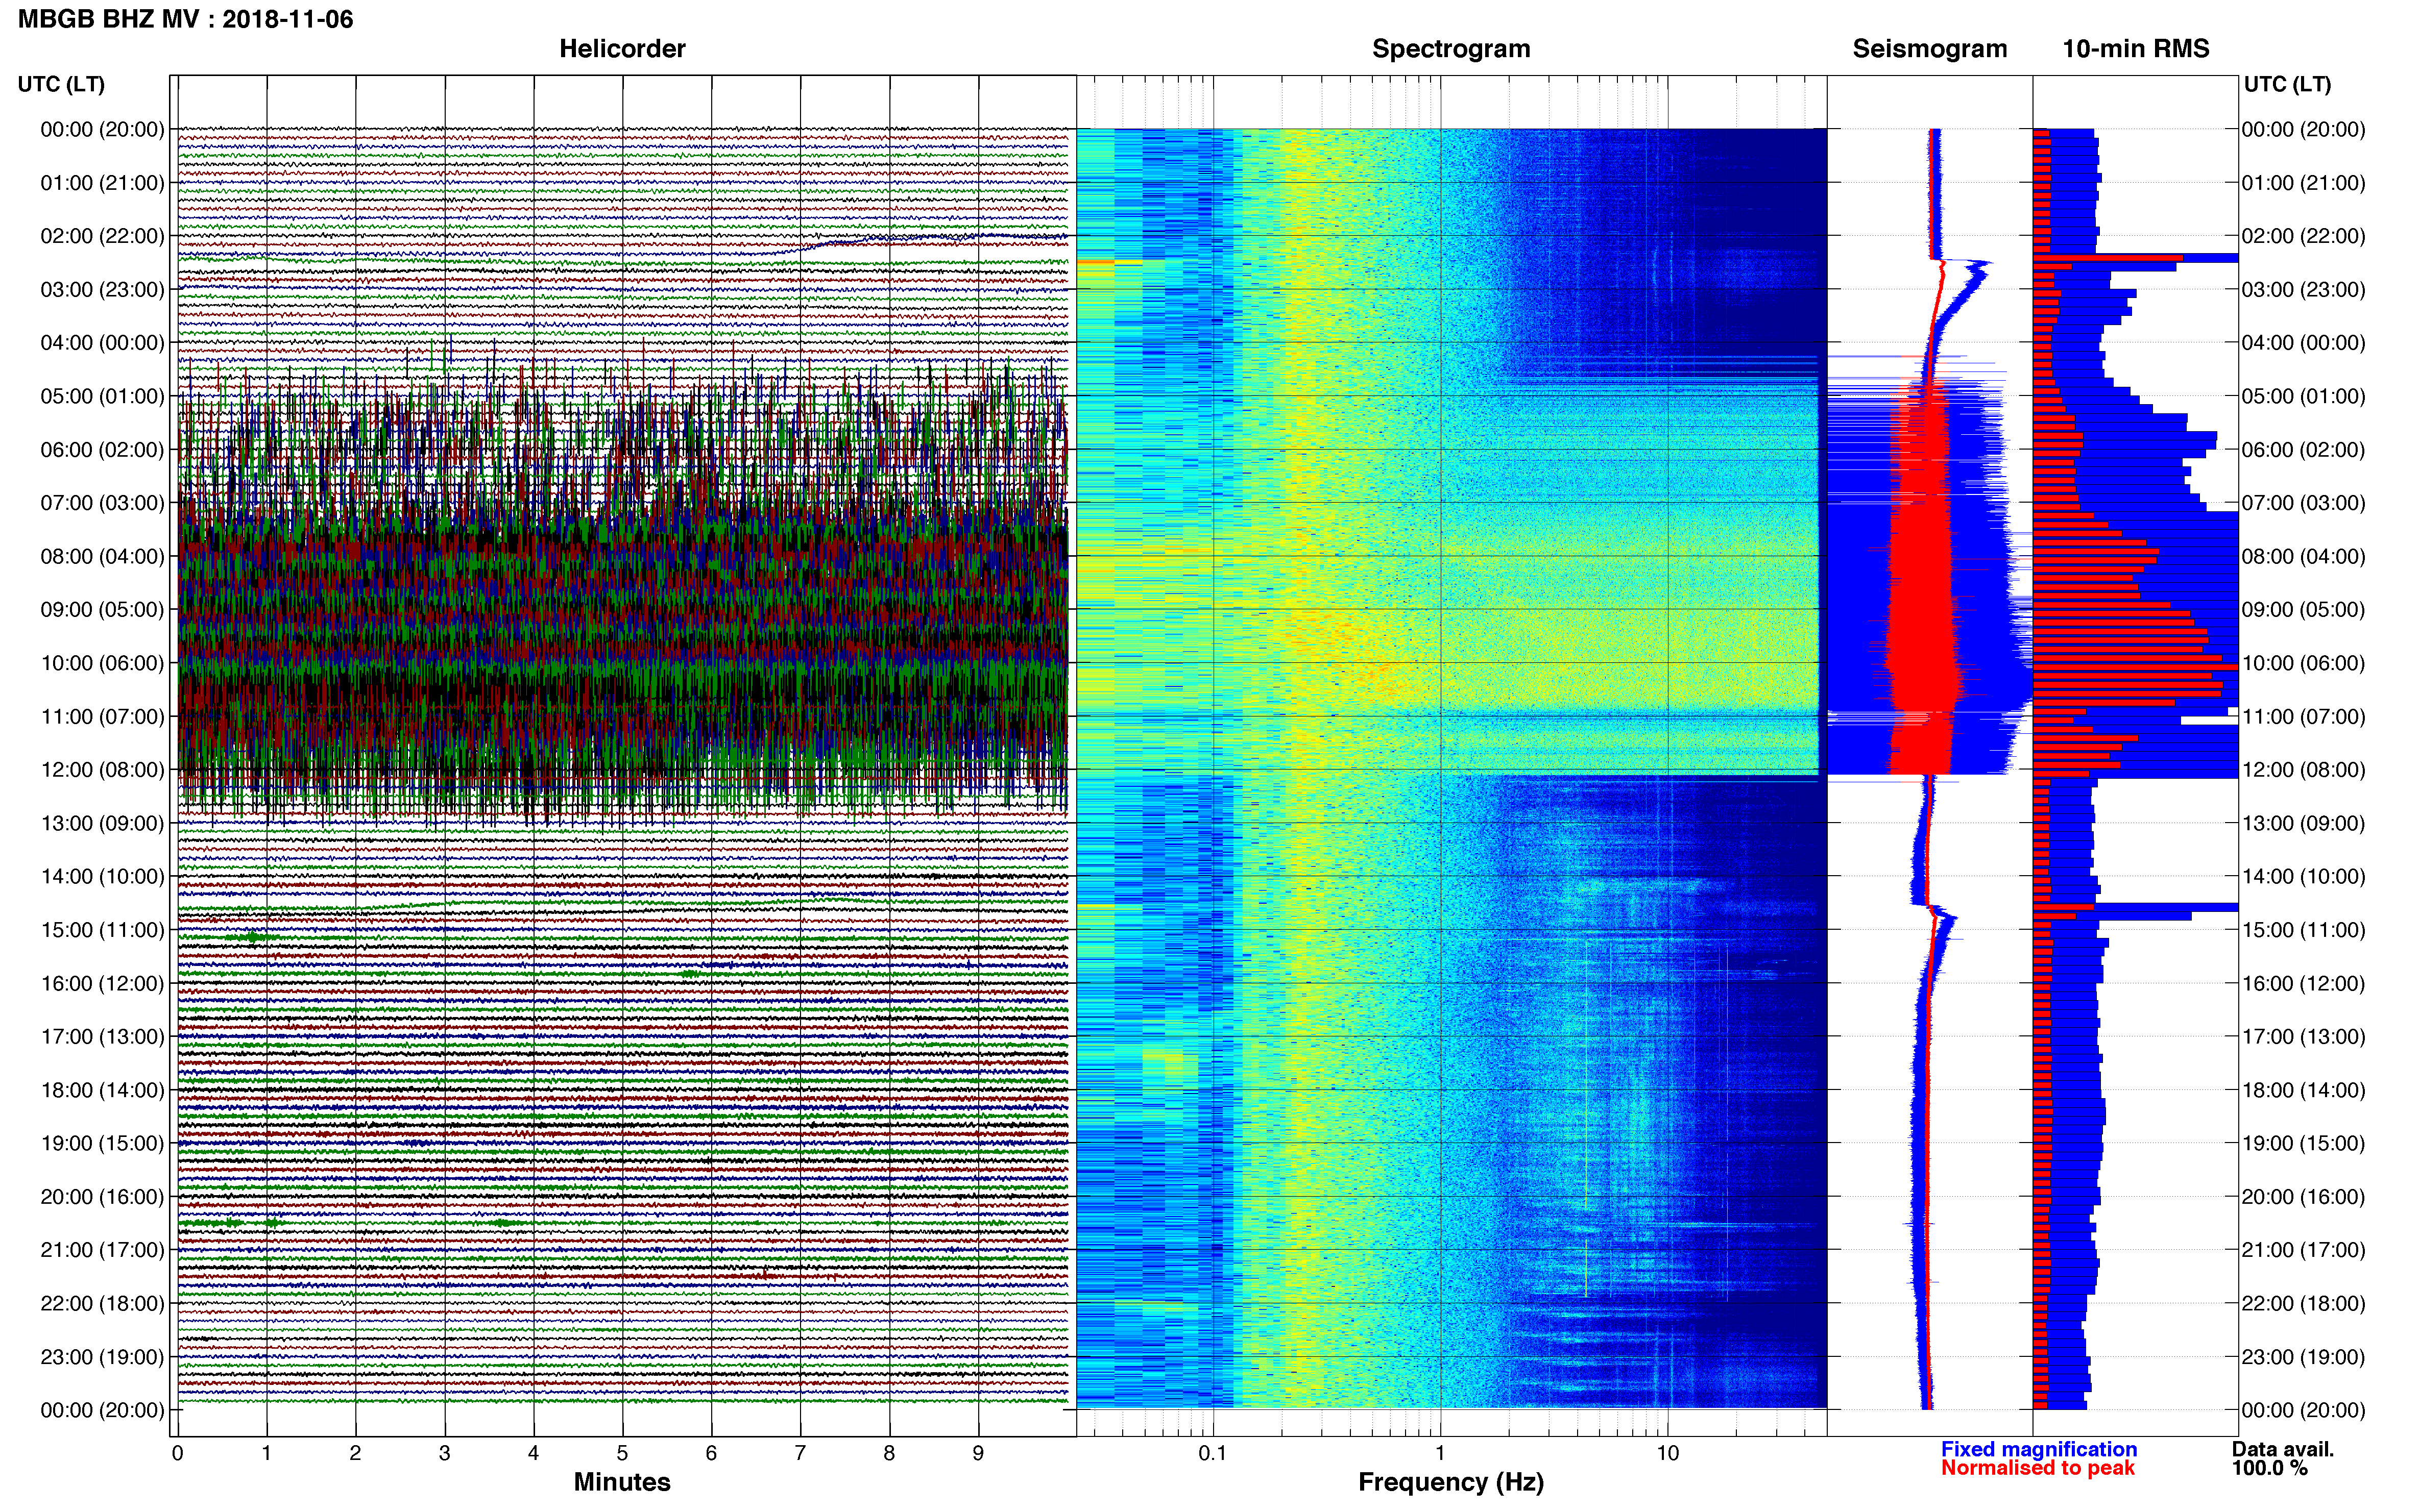
Task: Click the left '04:00 (00:00)' time label
Action: pos(102,343)
